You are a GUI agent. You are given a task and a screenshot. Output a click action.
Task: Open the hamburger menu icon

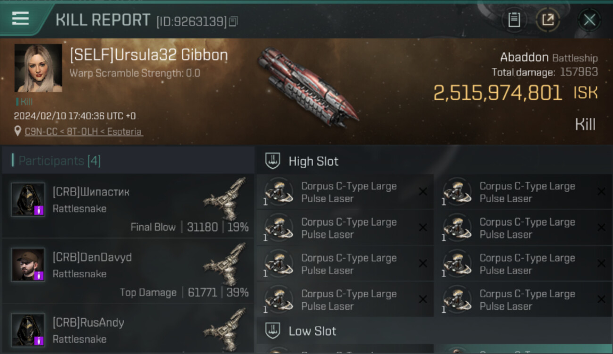click(x=20, y=18)
